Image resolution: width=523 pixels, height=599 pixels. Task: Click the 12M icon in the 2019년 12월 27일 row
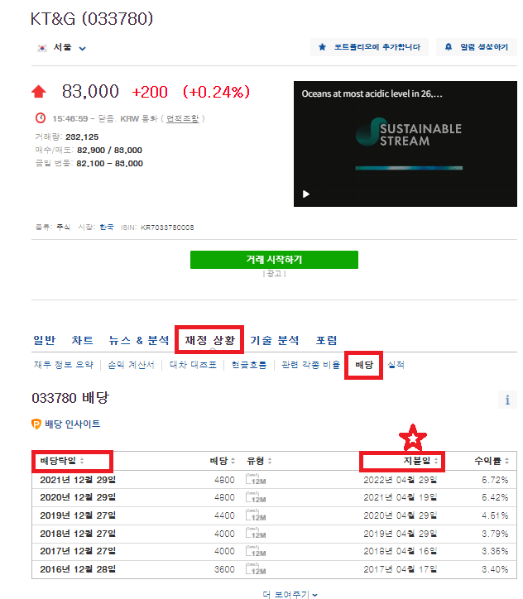256,515
